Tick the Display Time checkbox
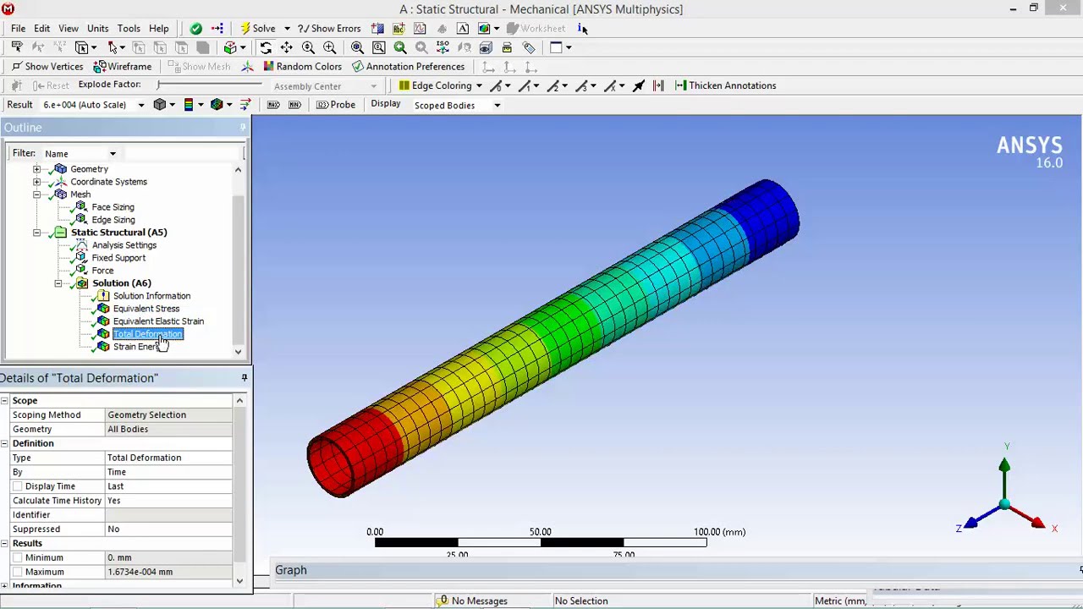Viewport: 1083px width, 609px height. coord(18,486)
